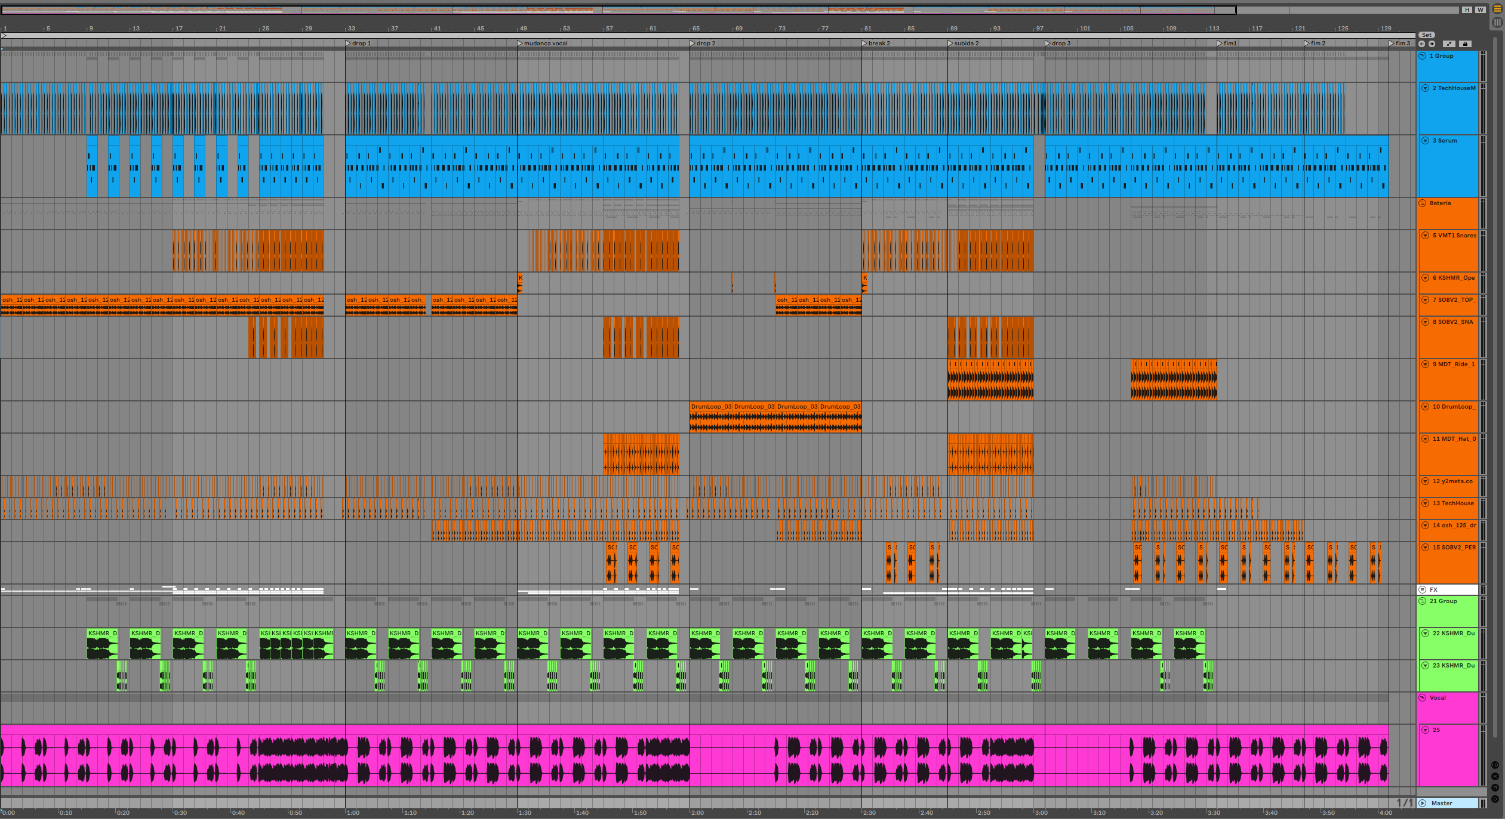Unfold the Vocal group track
The width and height of the screenshot is (1505, 819).
pyautogui.click(x=1422, y=697)
